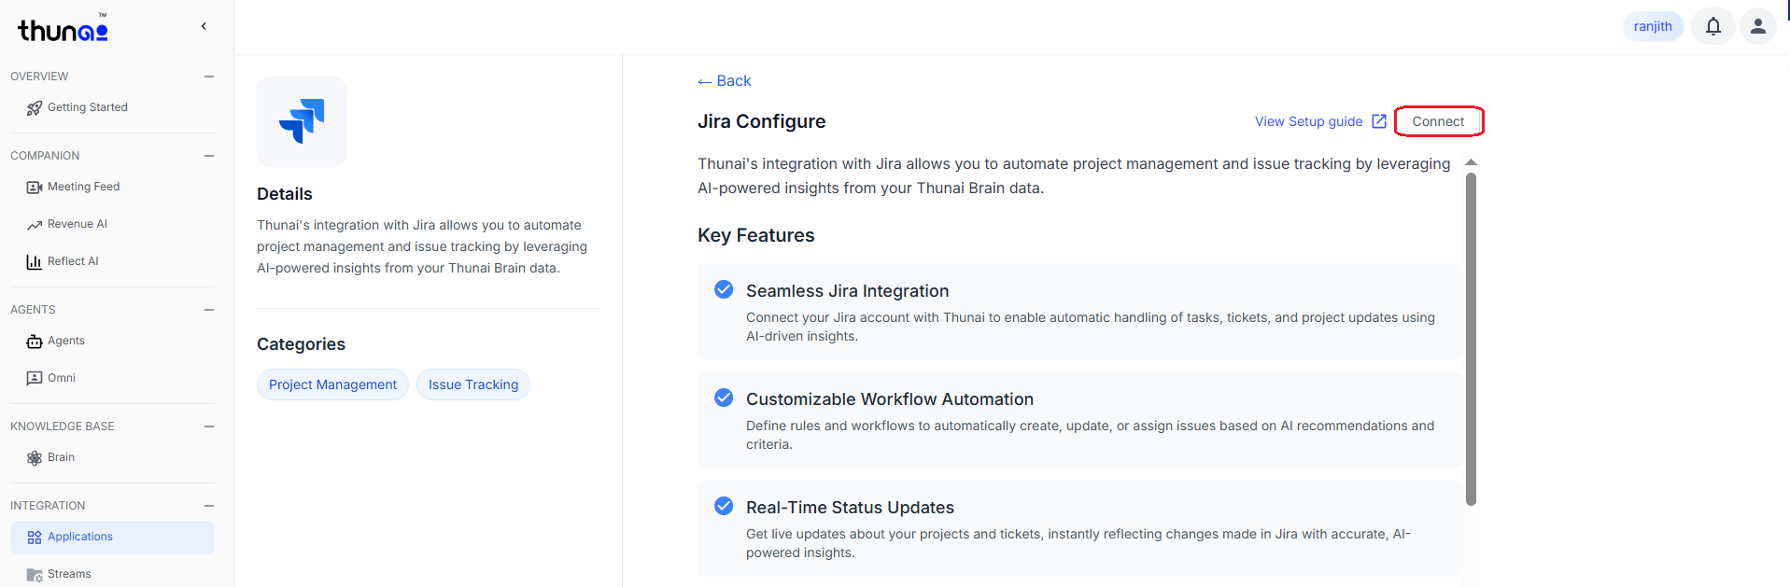Click the checkmark next to Customizable Workflow Automation
Viewport: 1790px width, 587px height.
pyautogui.click(x=724, y=398)
